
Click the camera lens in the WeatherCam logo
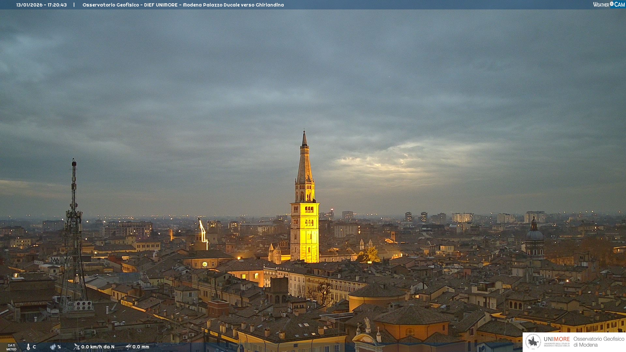pyautogui.click(x=612, y=4)
